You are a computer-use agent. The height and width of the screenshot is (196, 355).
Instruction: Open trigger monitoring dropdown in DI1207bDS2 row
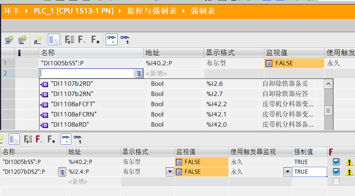click(x=287, y=172)
